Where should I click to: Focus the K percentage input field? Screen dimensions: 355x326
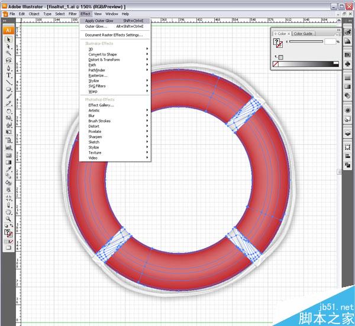coord(330,41)
